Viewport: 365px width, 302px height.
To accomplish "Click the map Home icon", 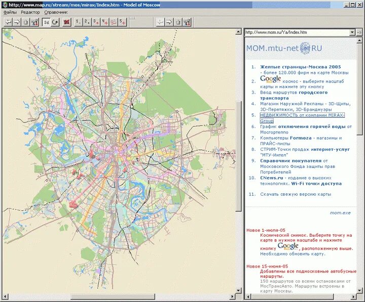I will coord(26,22).
